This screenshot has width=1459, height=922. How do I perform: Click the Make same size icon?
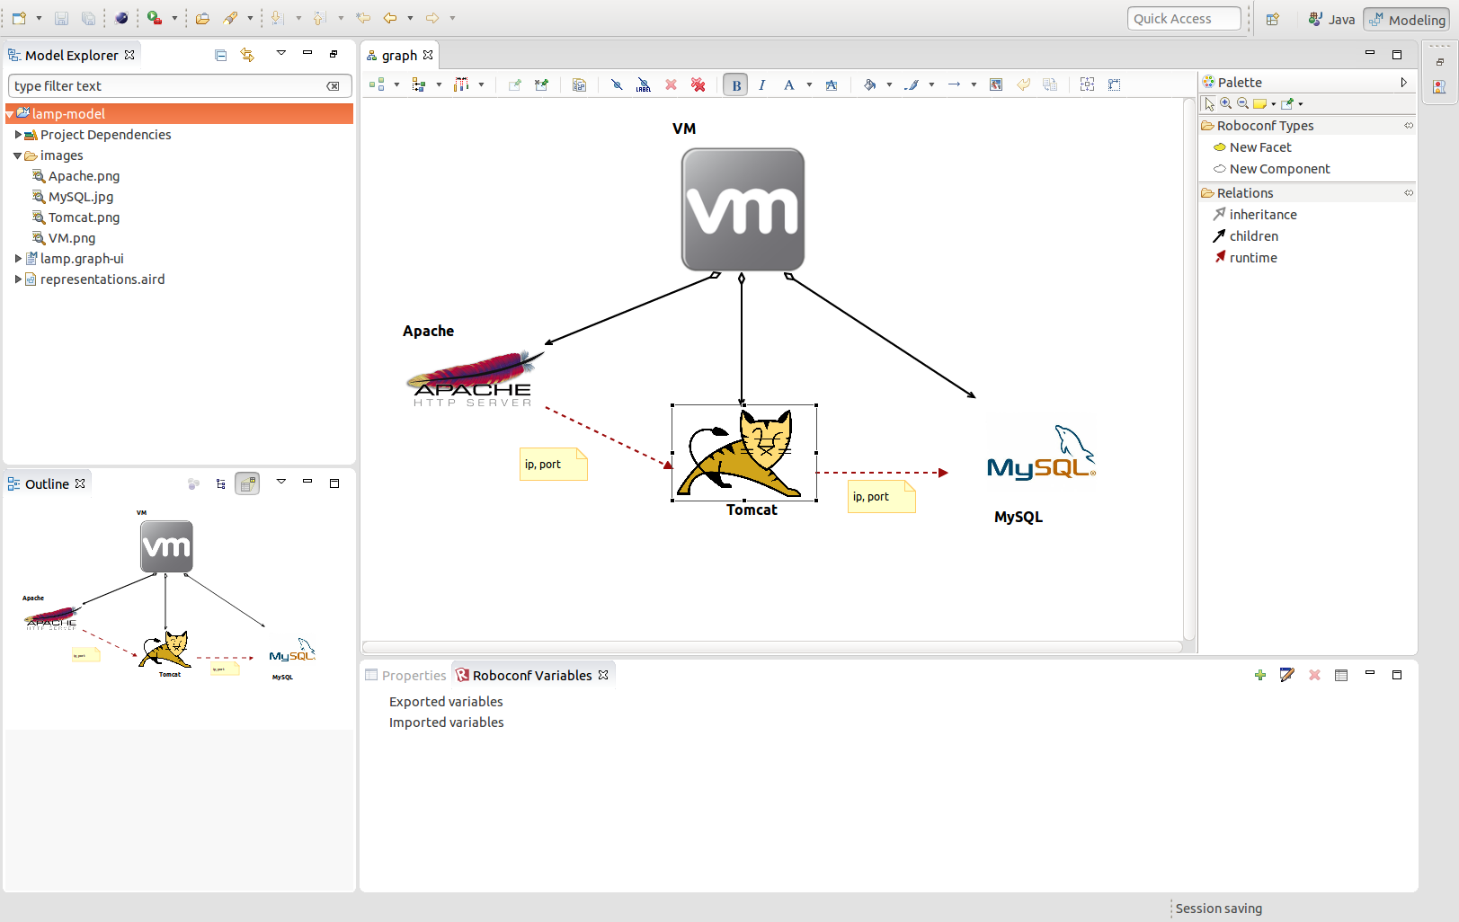[1114, 84]
